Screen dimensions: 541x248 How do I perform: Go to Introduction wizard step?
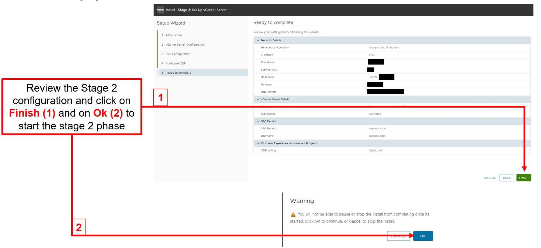[173, 35]
